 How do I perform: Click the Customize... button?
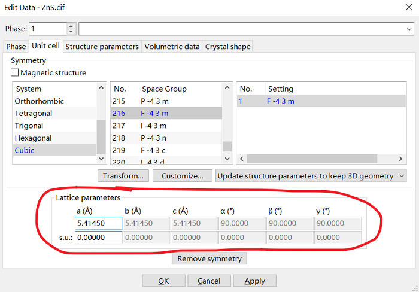[x=182, y=176]
